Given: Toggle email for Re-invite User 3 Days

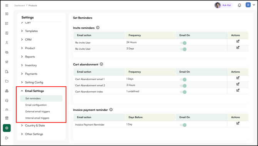Looking at the screenshot, I should pyautogui.click(x=183, y=49).
